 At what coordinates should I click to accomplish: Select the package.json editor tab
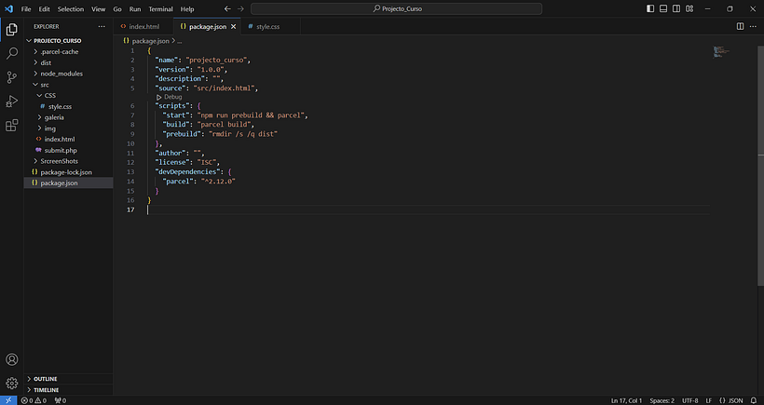(x=205, y=27)
